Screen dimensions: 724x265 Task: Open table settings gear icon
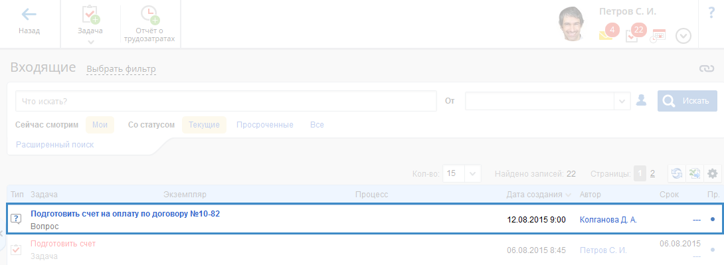(x=713, y=173)
